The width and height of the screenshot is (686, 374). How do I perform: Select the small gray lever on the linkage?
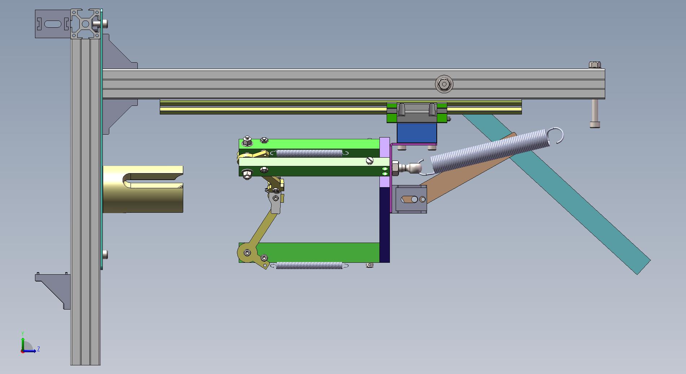click(275, 203)
